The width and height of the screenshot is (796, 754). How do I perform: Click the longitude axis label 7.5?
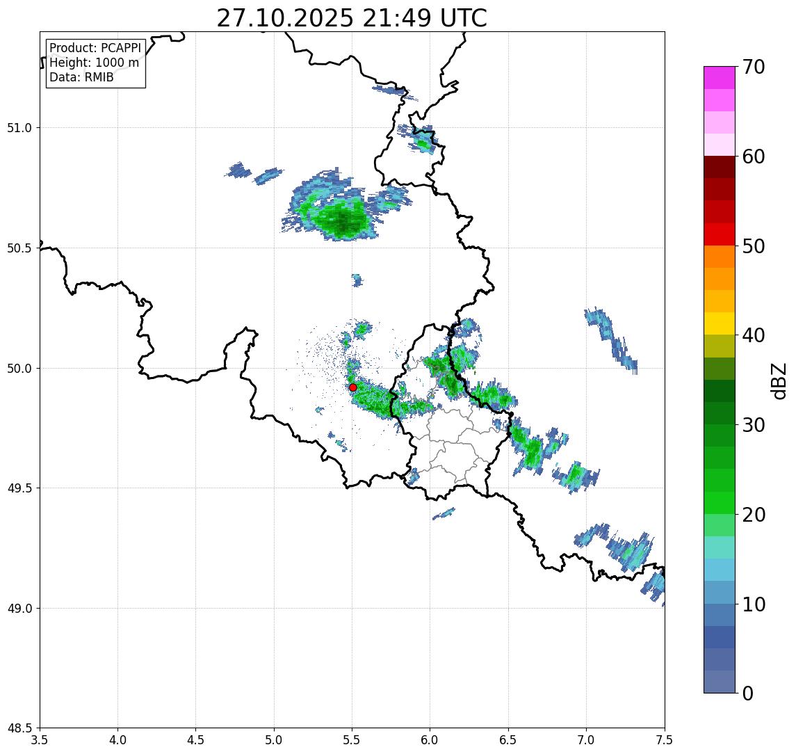point(664,740)
